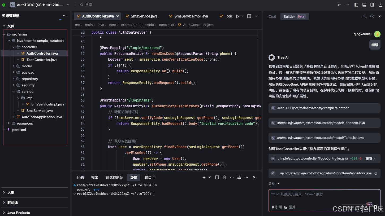The image size is (385, 216).
Task: Open the TodoList.java search result
Action: (324, 138)
